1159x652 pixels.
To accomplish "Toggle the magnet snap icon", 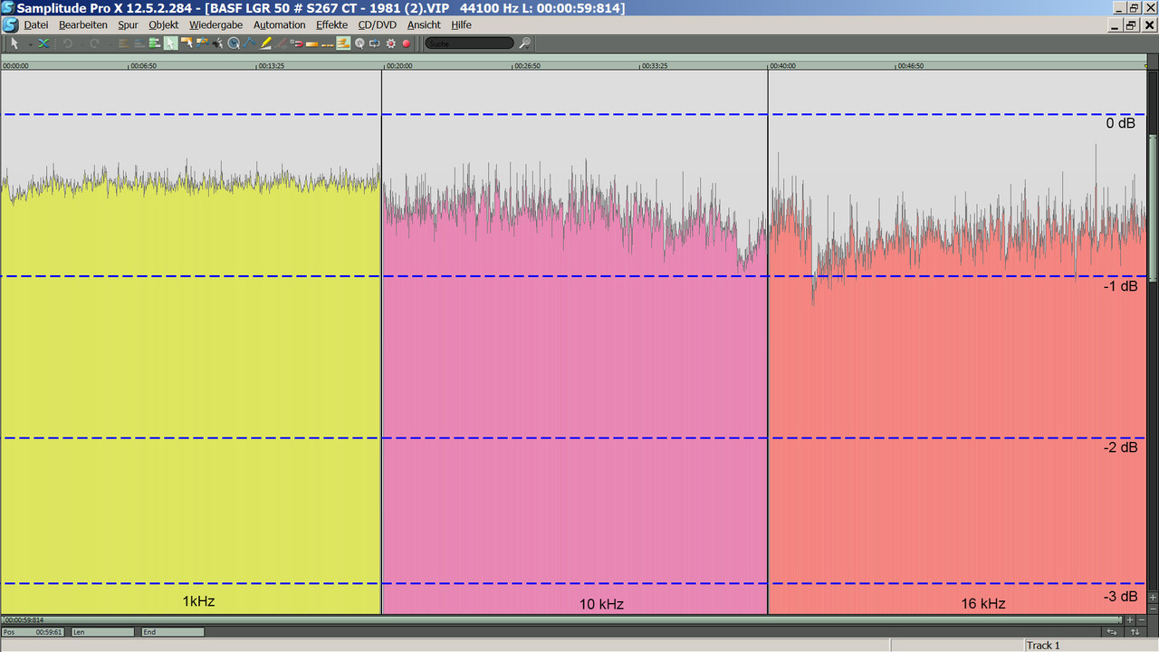I will tap(297, 43).
